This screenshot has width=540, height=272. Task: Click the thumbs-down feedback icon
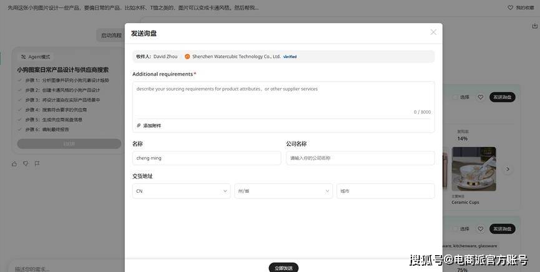point(26,163)
